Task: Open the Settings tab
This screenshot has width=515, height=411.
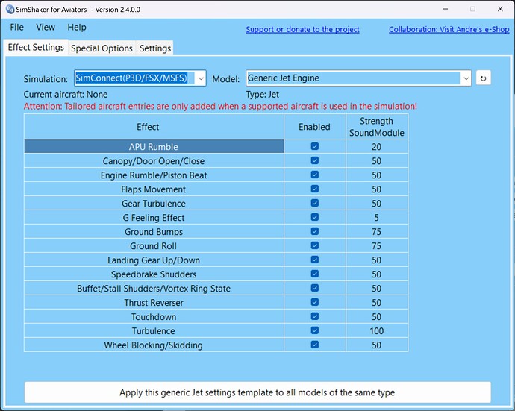Action: point(155,48)
